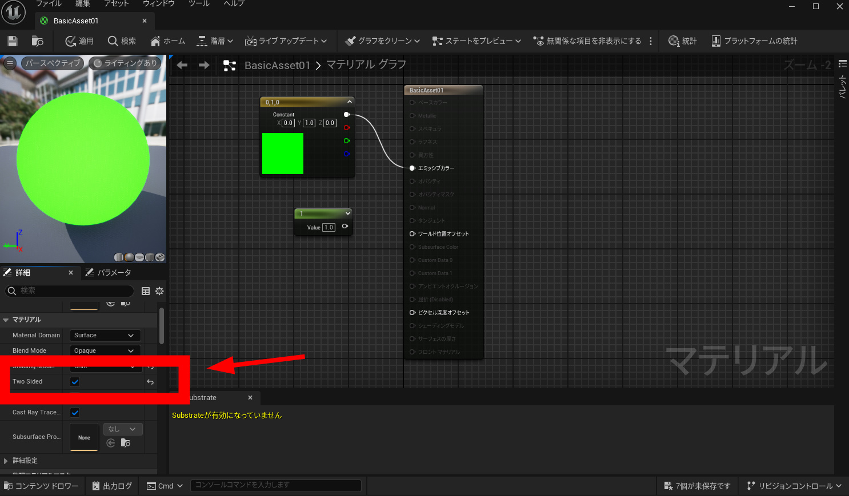Click the Save asset floppy disk icon

pos(13,41)
